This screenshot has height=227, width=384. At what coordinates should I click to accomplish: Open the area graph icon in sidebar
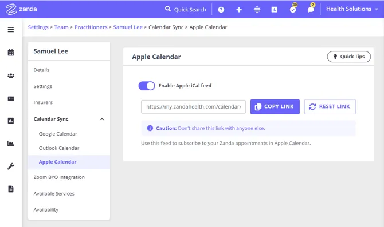[11, 143]
